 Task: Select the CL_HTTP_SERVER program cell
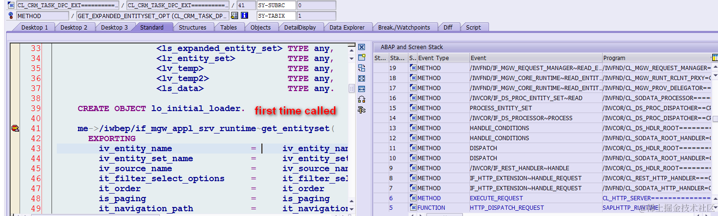pyautogui.click(x=657, y=198)
